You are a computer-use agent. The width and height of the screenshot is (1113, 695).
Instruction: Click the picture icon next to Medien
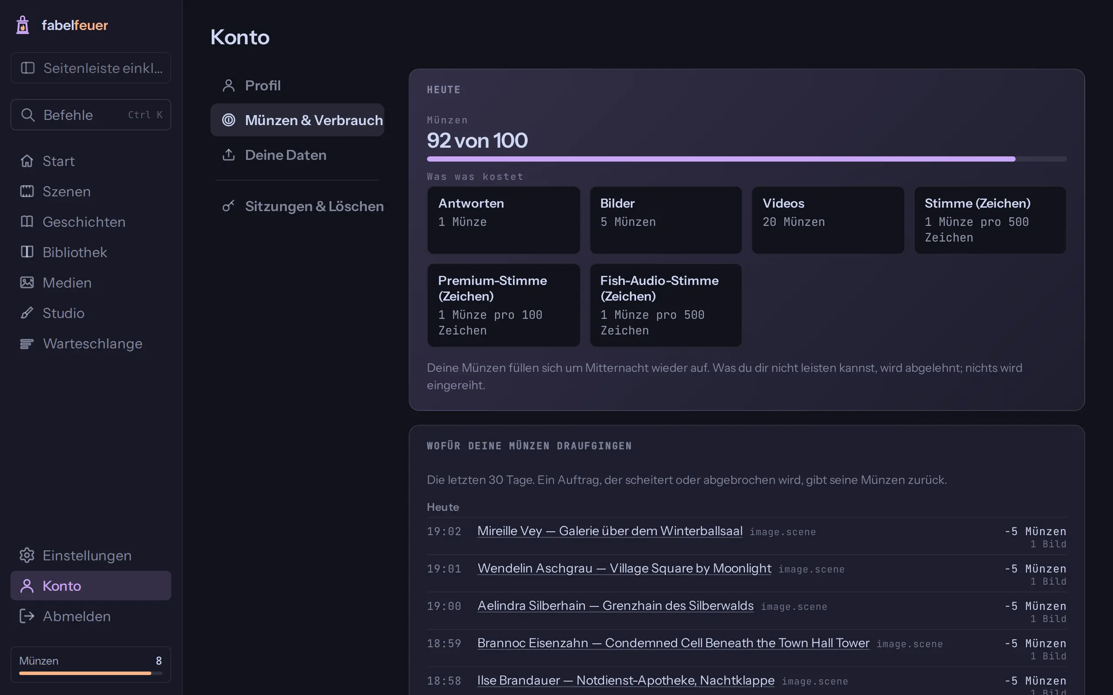27,282
